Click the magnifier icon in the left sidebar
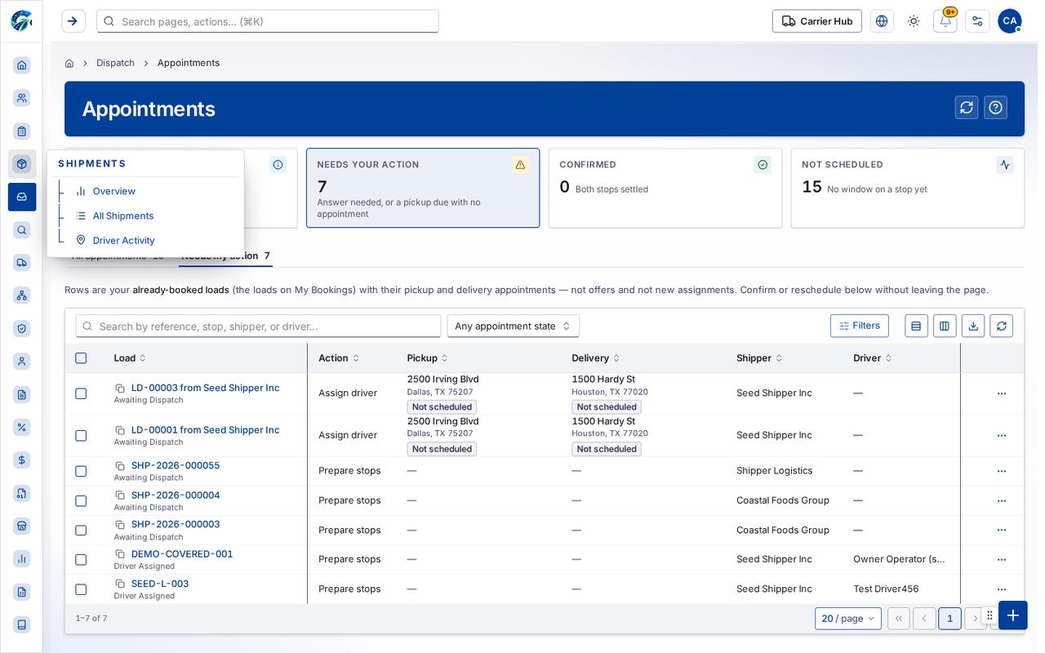 pos(22,230)
